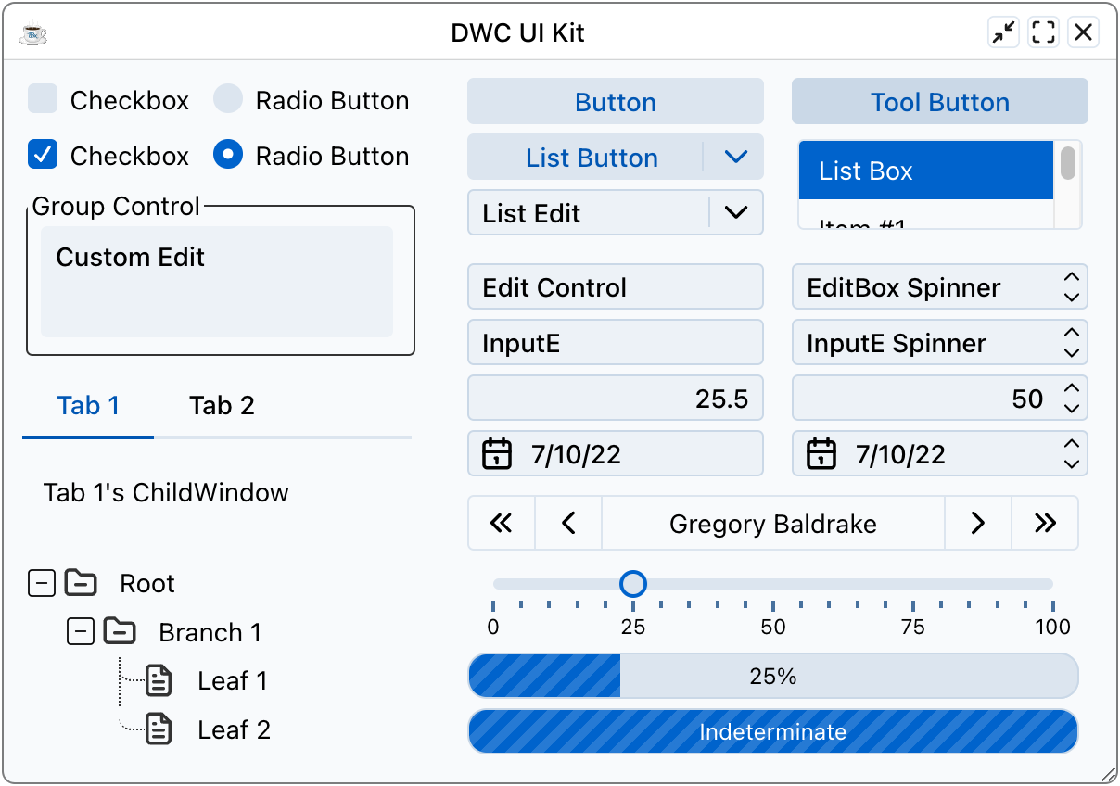
Task: Uncheck the checked Checkbox
Action: tap(43, 155)
